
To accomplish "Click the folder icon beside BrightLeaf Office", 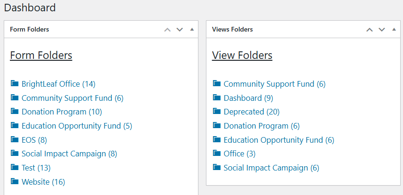I will coord(14,84).
